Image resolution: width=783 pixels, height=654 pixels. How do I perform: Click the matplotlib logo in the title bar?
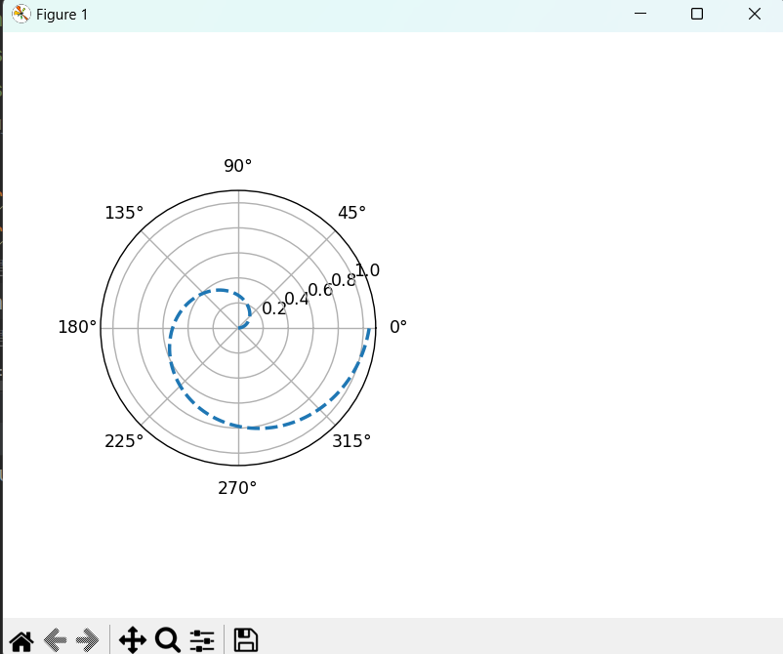click(21, 14)
